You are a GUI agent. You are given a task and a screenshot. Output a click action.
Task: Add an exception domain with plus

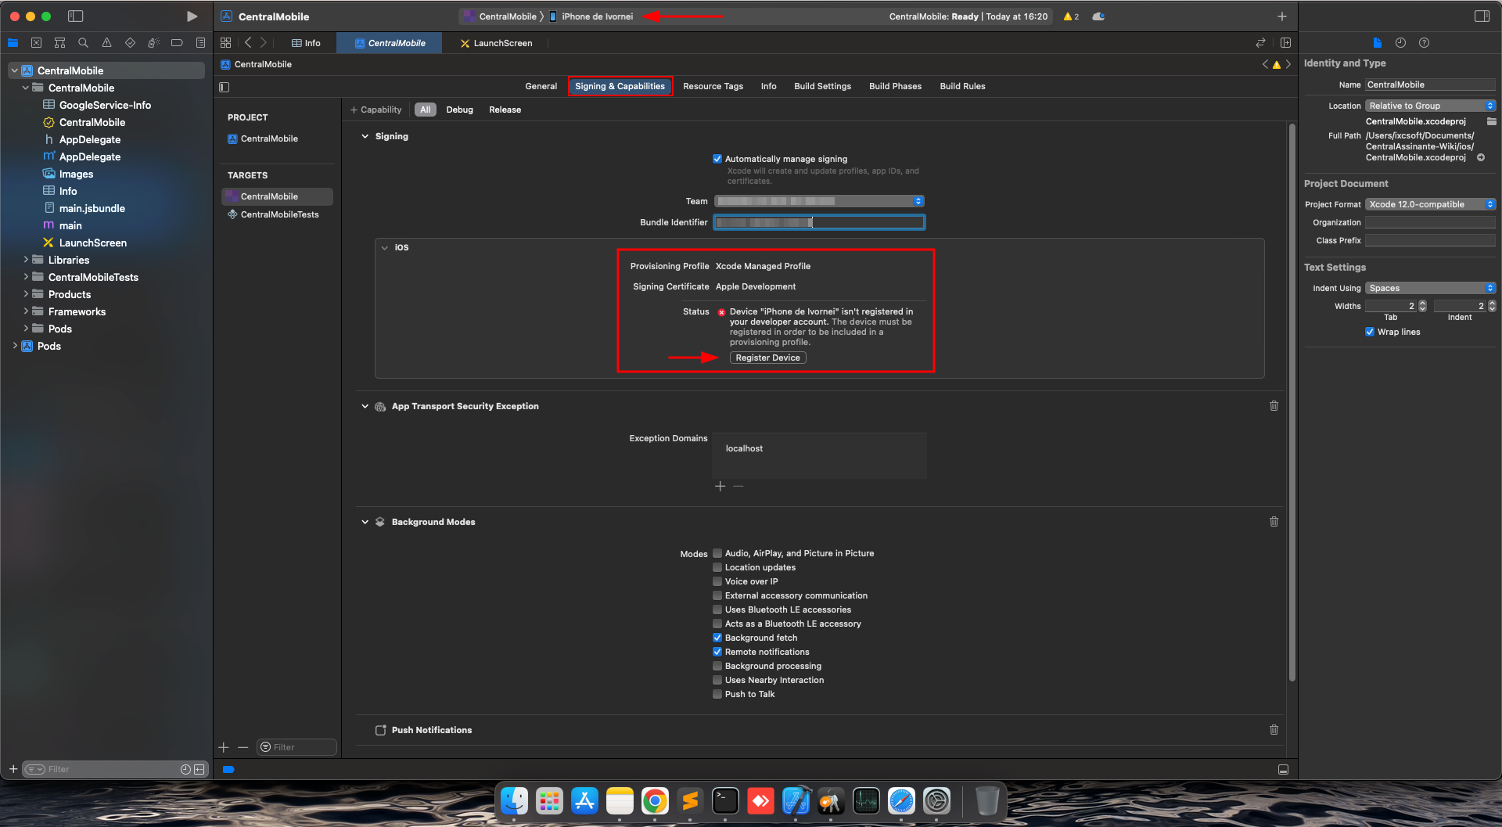(x=720, y=487)
